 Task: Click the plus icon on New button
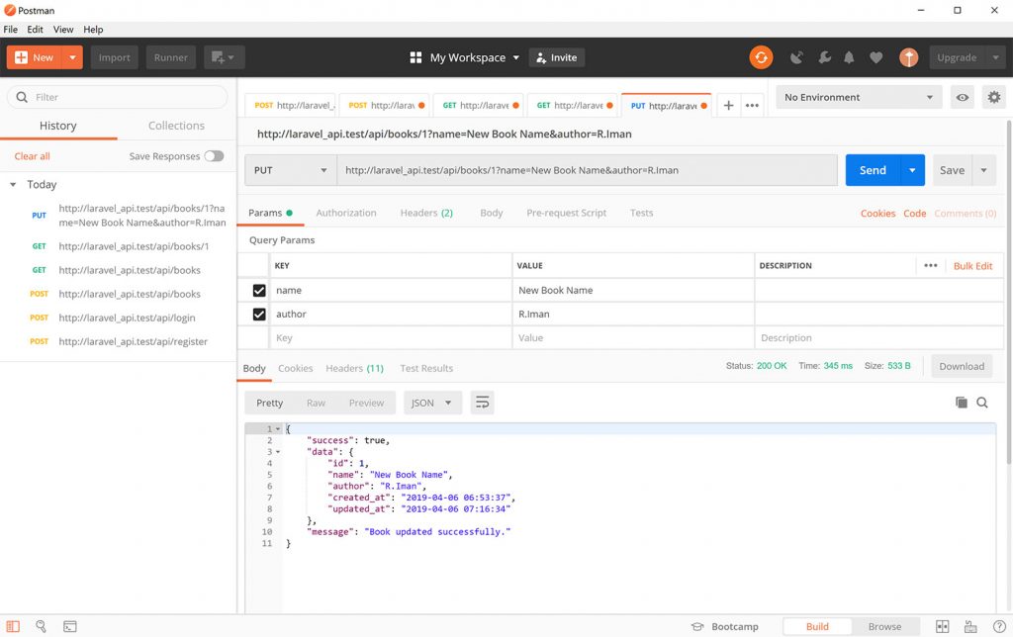tap(21, 57)
